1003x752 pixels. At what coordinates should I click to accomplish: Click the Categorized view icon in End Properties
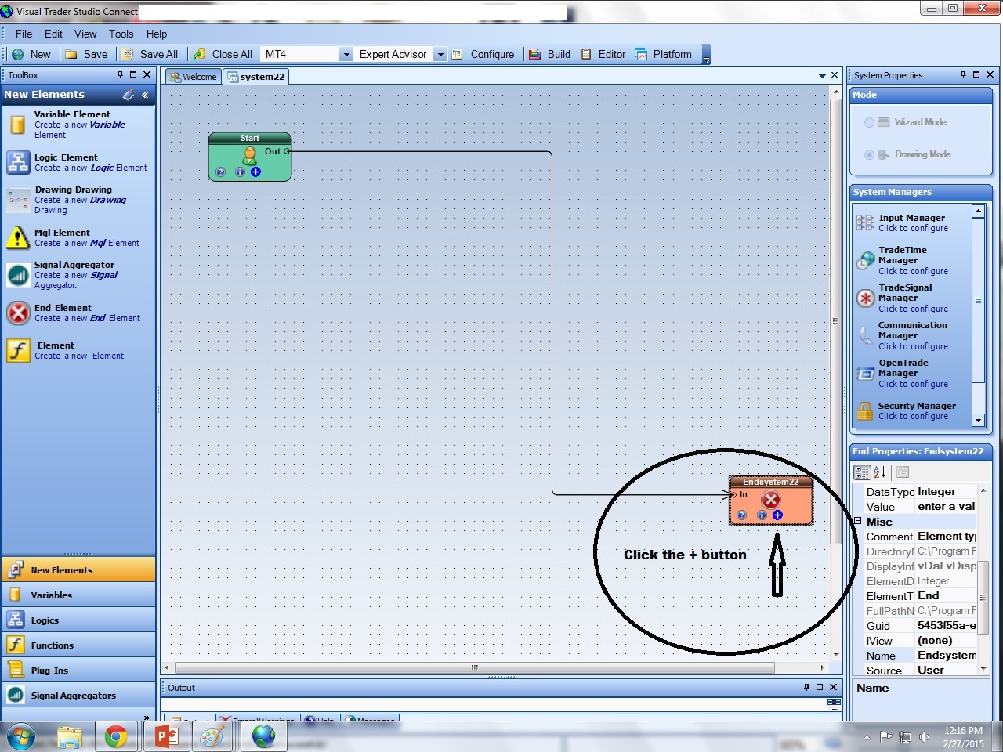pos(862,472)
